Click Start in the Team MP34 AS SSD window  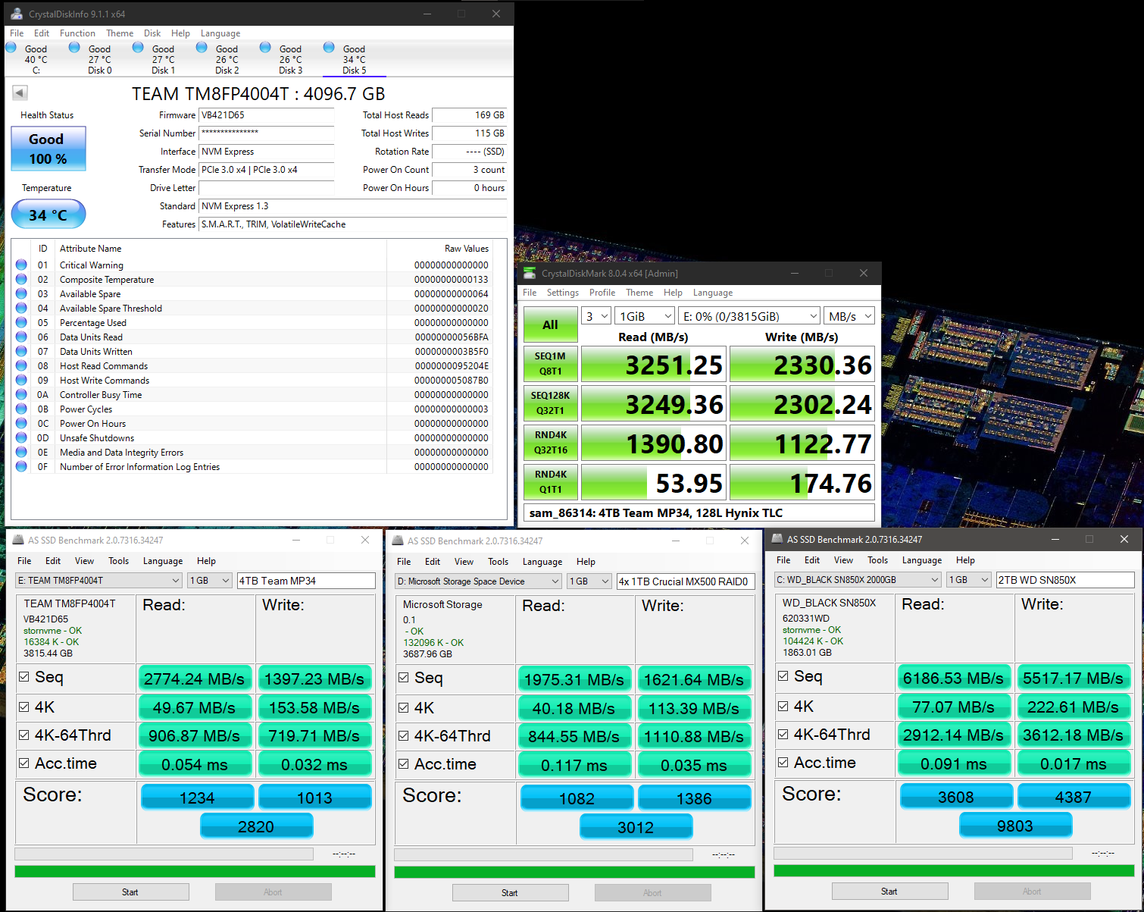pos(130,892)
